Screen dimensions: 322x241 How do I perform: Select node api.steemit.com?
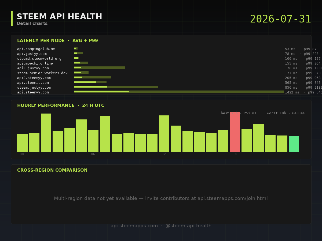pyautogui.click(x=33, y=83)
